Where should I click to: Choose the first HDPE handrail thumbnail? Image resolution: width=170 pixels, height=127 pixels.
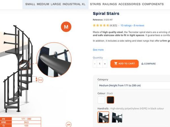click(103, 117)
